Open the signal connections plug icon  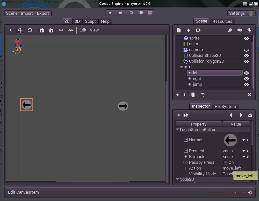[230, 30]
